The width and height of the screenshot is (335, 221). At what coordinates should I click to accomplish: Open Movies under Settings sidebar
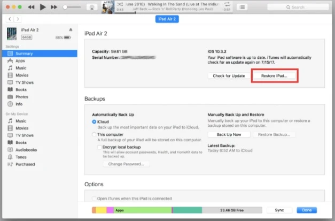40,75
